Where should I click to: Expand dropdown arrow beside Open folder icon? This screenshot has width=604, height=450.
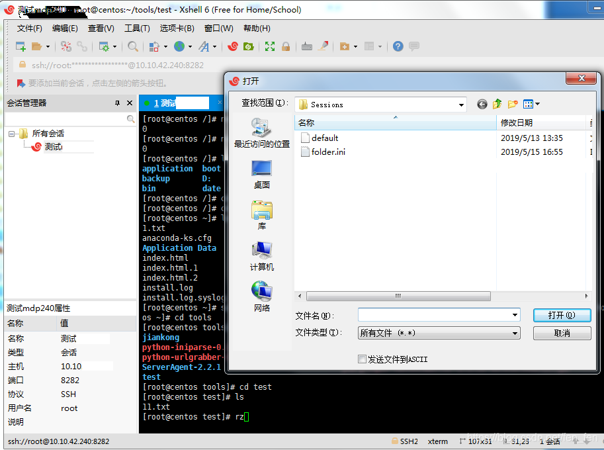[x=48, y=46]
